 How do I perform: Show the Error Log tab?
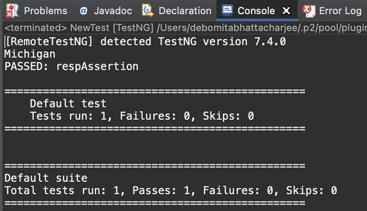pos(340,10)
